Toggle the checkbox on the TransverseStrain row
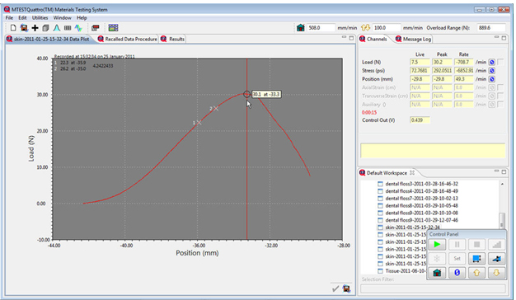 point(500,96)
